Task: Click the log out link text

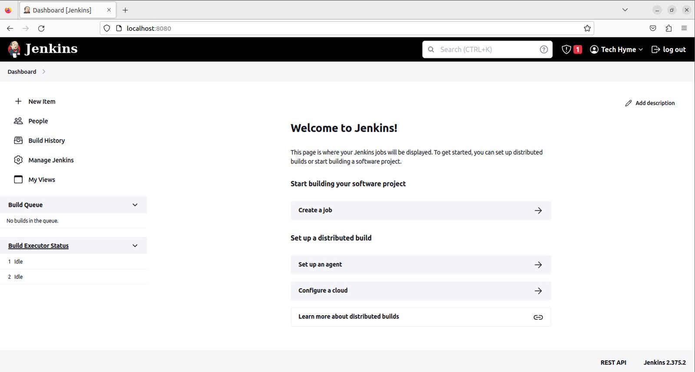Action: click(674, 50)
